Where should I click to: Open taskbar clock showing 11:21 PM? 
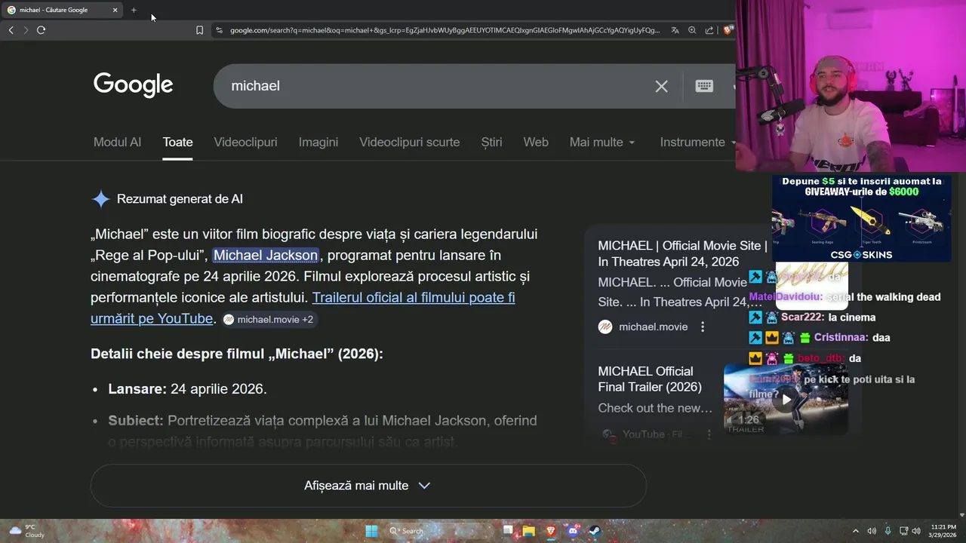[x=944, y=531]
